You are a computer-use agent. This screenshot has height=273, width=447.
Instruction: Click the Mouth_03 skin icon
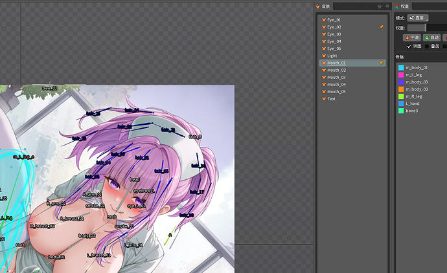323,78
